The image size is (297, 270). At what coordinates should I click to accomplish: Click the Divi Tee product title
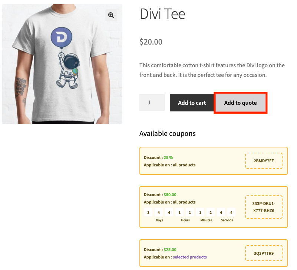click(162, 14)
